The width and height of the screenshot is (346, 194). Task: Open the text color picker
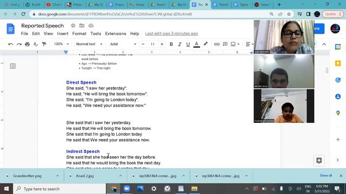[x=196, y=44]
